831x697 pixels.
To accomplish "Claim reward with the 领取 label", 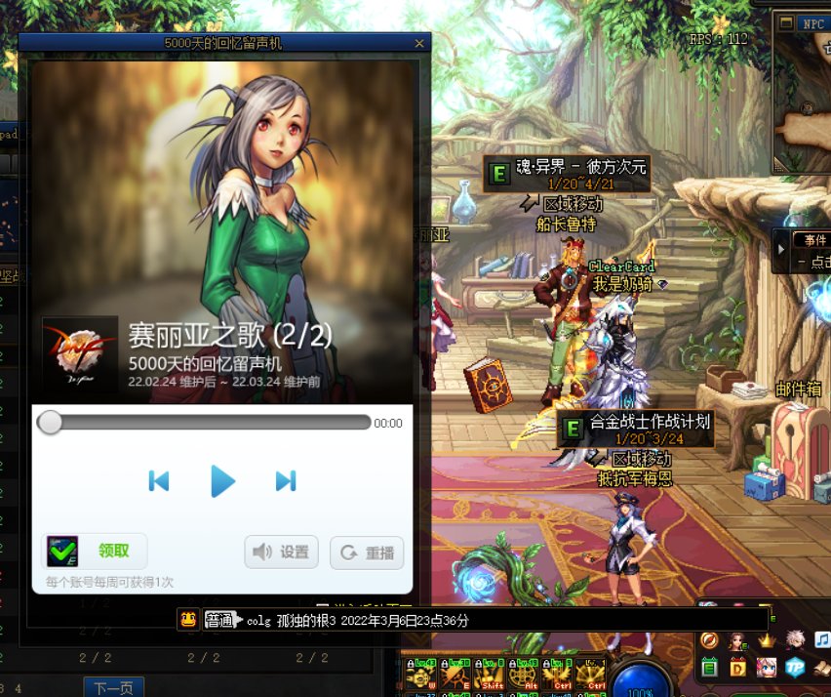I will (113, 551).
